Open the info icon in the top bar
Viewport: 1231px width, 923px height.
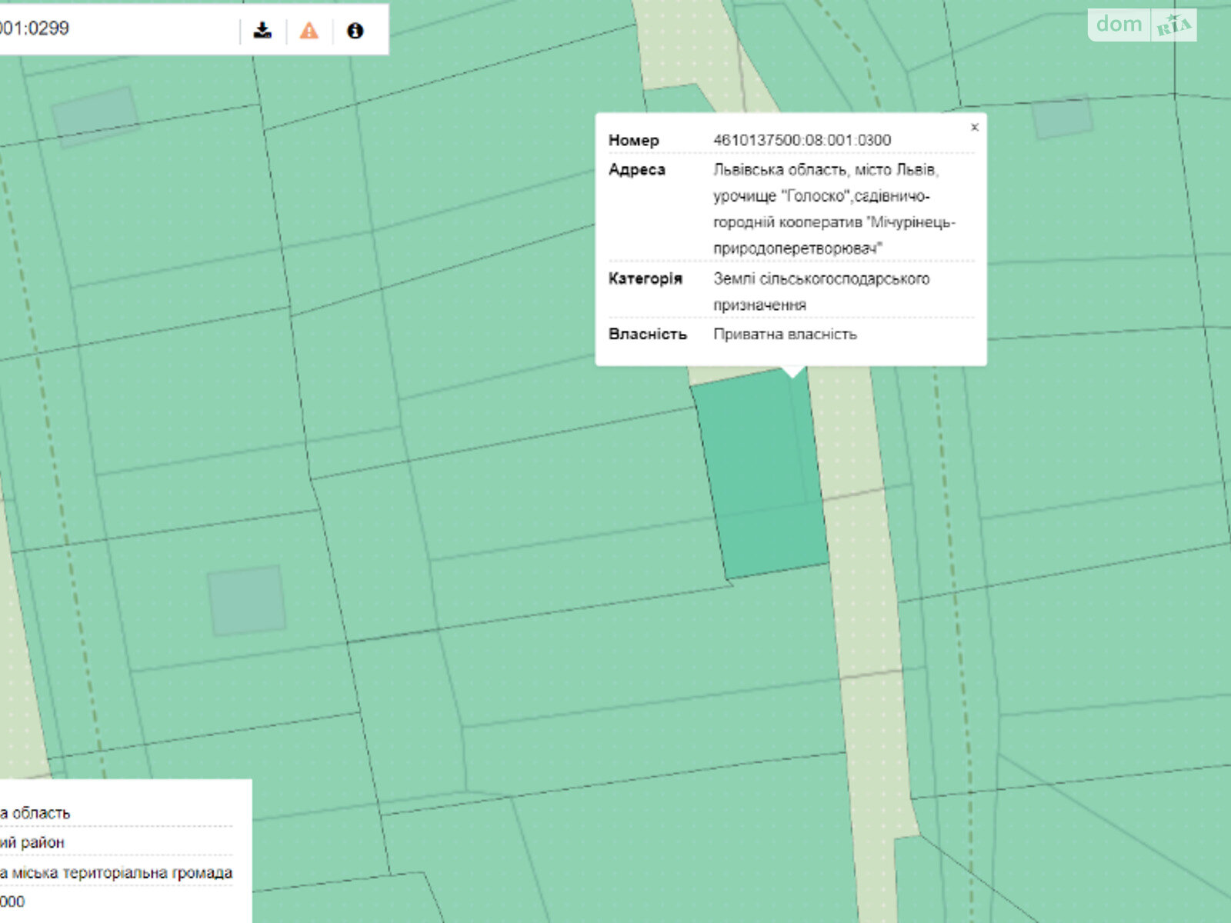(x=355, y=31)
